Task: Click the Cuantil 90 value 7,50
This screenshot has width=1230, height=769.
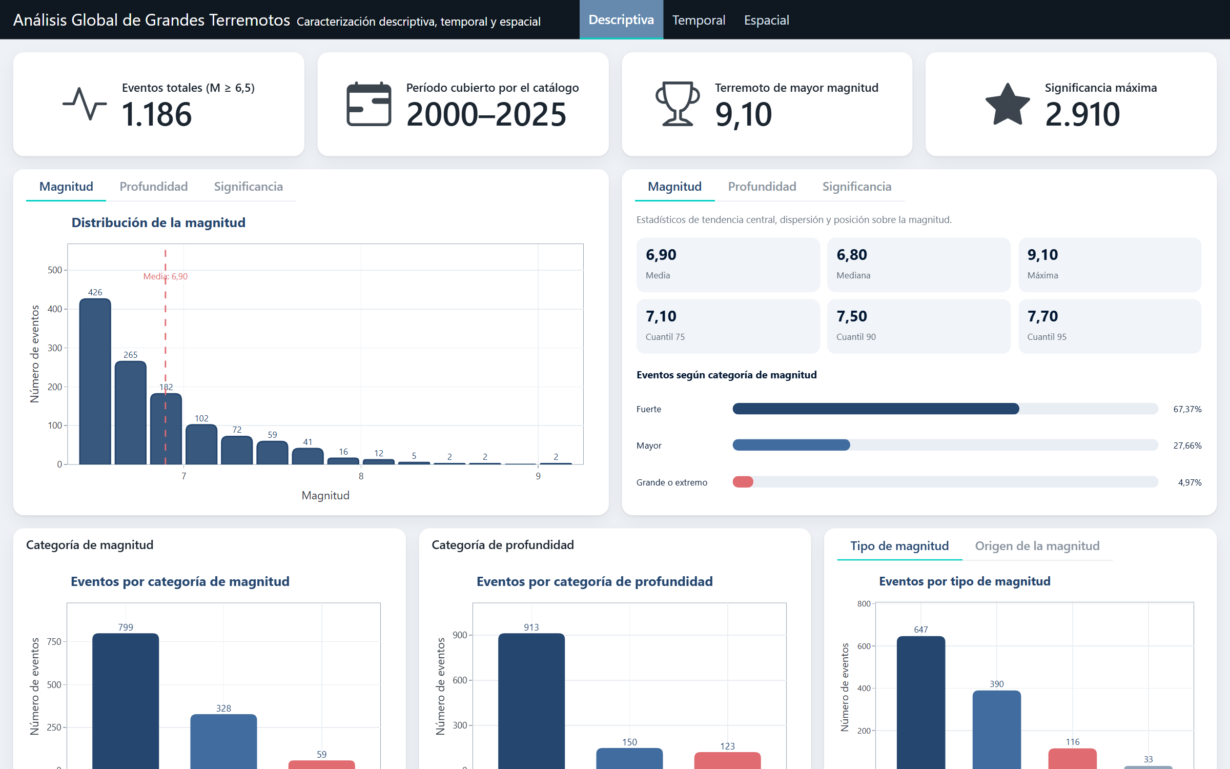Action: tap(852, 316)
